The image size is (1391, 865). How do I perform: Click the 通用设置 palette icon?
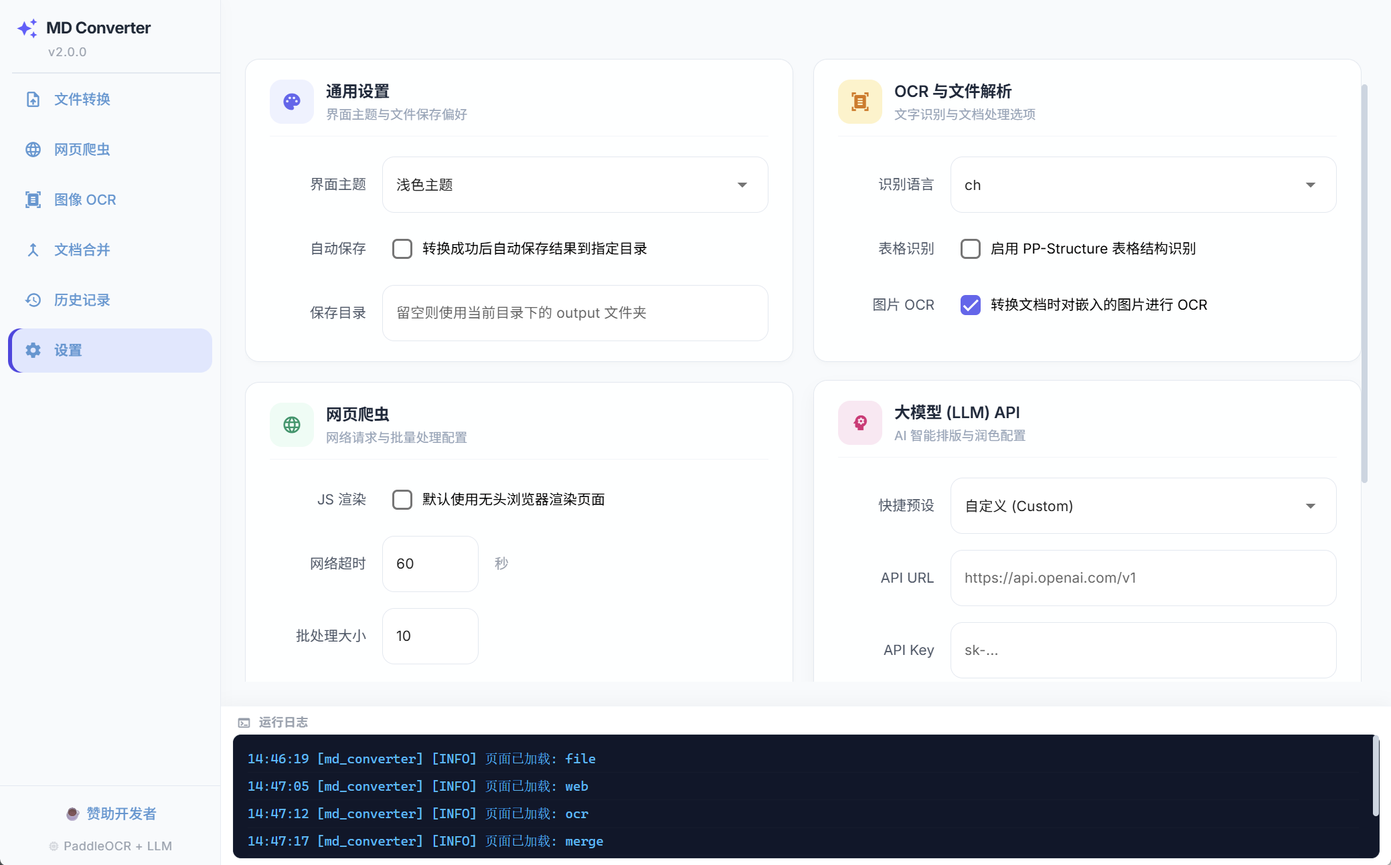pos(291,101)
